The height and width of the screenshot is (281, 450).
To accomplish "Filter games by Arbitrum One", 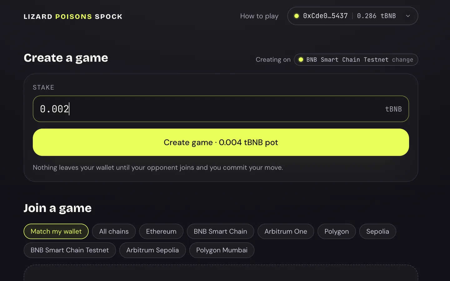I will click(286, 231).
